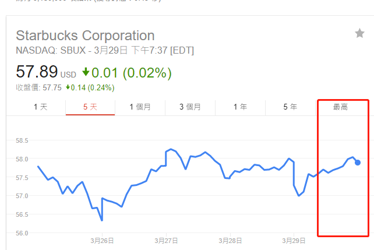The width and height of the screenshot is (374, 250).
Task: Open the 最高 maximum range tab
Action: coord(340,107)
